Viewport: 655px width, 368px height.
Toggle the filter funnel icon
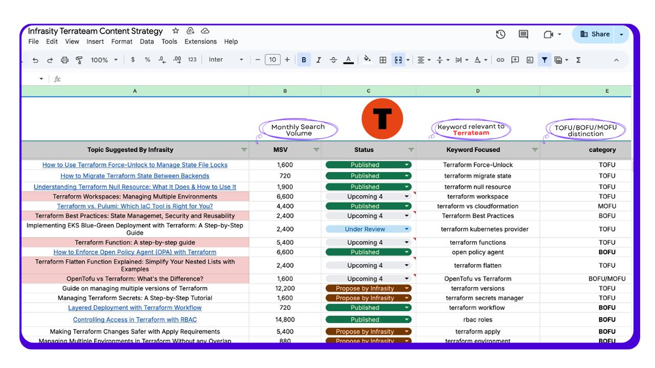544,60
